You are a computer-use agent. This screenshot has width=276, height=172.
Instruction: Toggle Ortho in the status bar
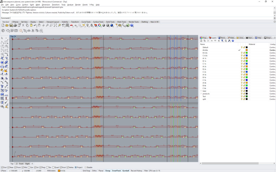94,171
